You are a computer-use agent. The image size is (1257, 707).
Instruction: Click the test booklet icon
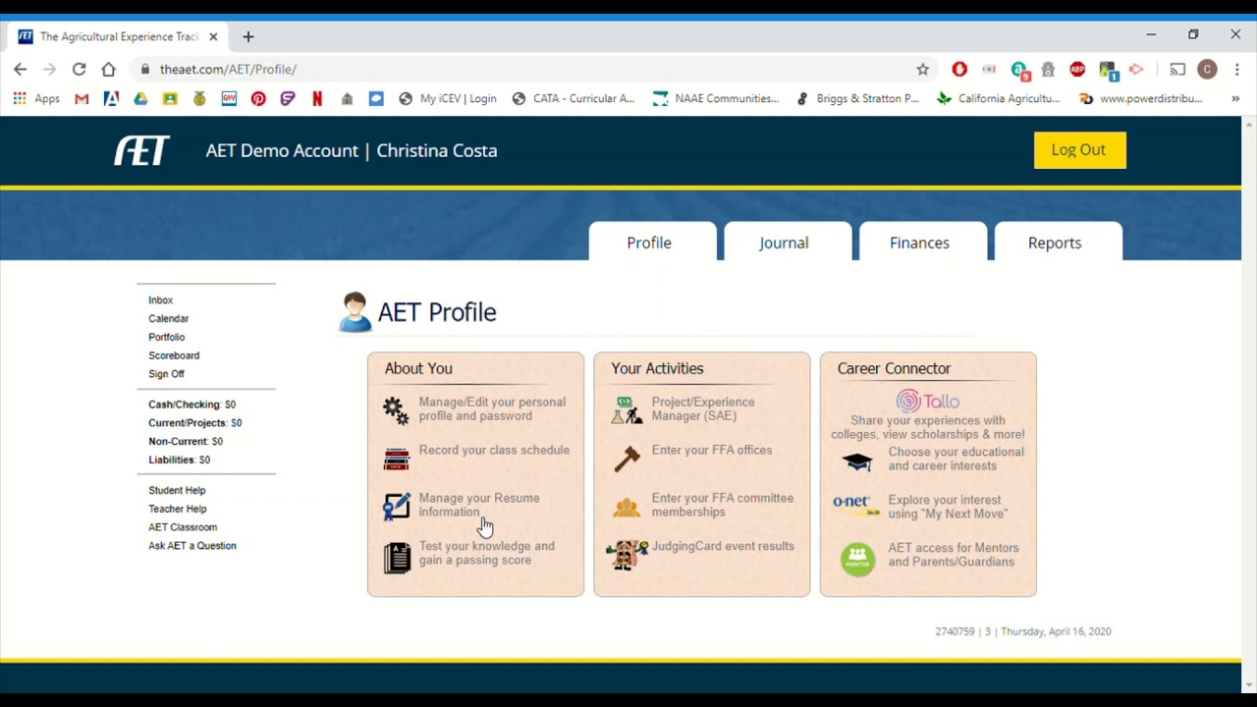[x=397, y=557]
